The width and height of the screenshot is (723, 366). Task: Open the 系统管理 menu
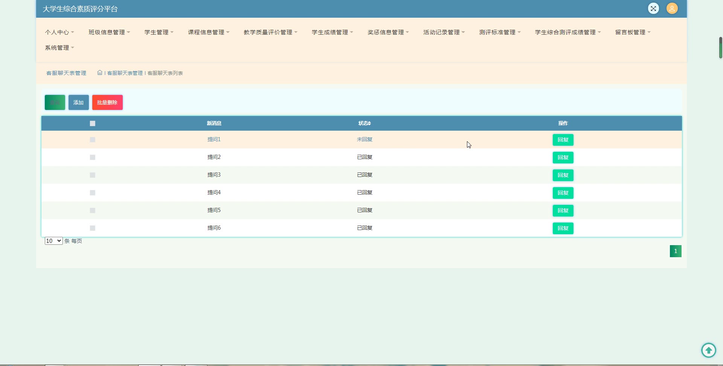59,48
